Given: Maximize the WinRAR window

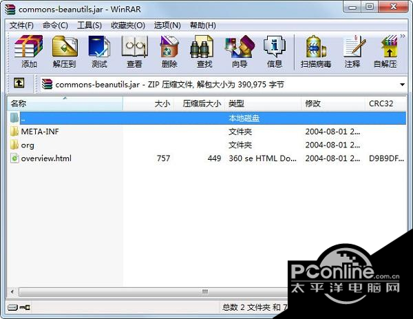Looking at the screenshot, I should (370, 7).
